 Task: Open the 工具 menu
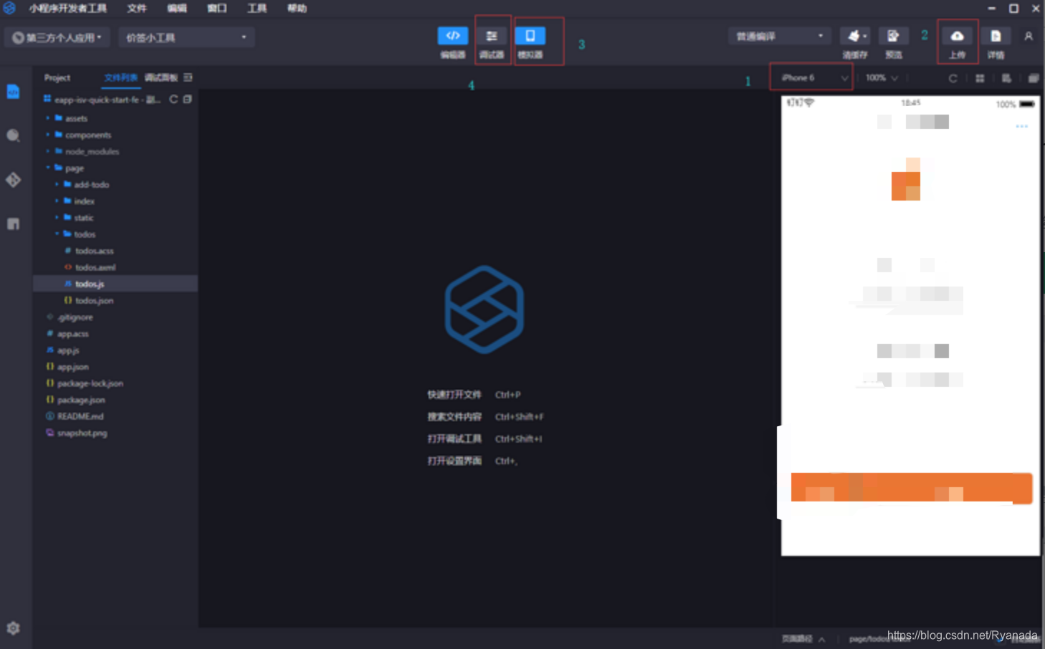point(257,8)
